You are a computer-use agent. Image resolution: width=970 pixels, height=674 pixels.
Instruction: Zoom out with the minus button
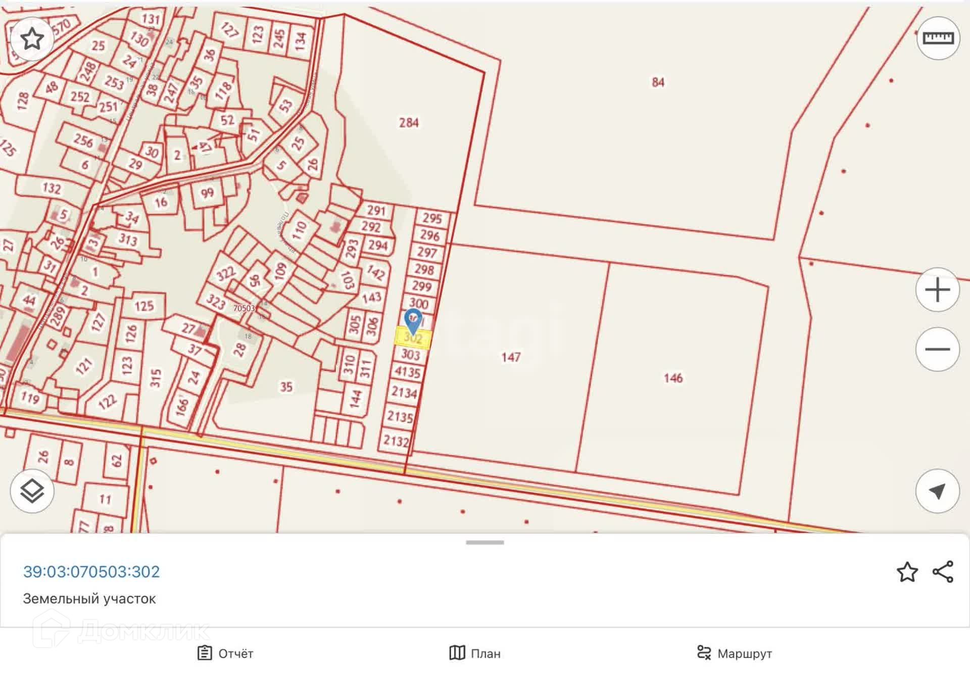click(x=938, y=349)
